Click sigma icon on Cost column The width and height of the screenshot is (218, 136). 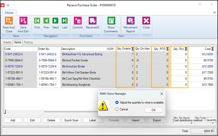coord(213,49)
